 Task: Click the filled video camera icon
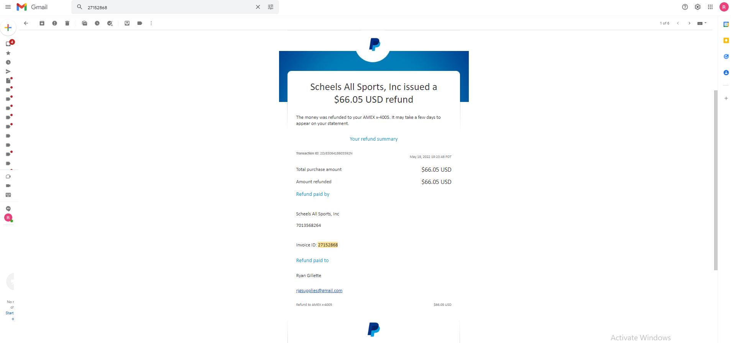[x=8, y=186]
